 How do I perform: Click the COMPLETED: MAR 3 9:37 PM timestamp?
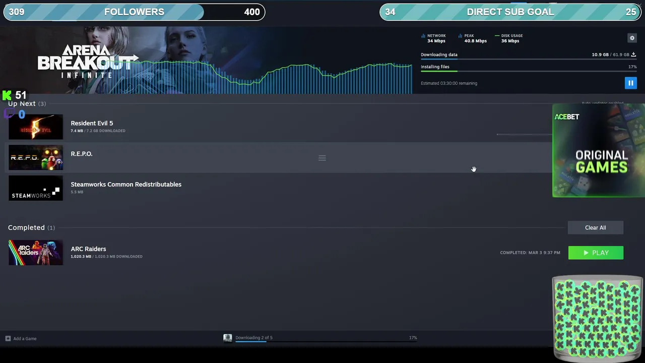tap(530, 253)
